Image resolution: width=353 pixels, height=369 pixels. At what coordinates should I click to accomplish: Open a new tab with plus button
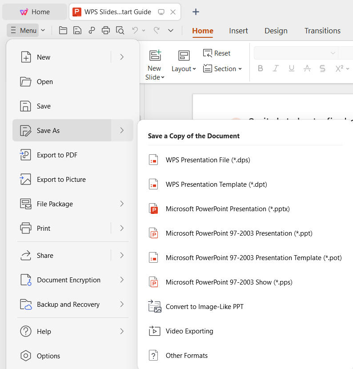click(196, 12)
